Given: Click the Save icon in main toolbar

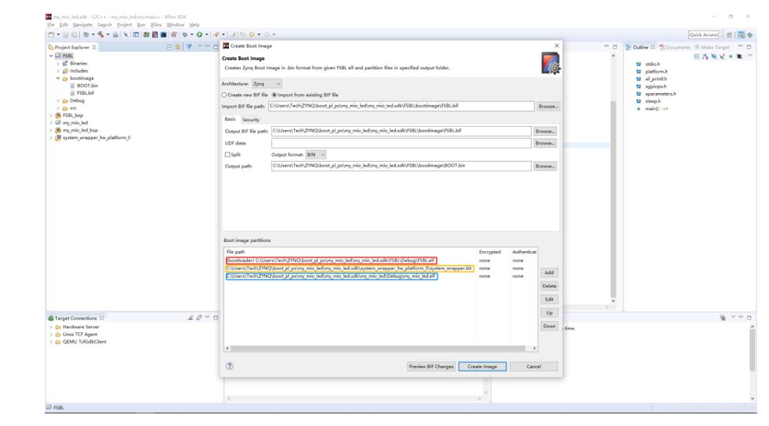Looking at the screenshot, I should tap(66, 35).
